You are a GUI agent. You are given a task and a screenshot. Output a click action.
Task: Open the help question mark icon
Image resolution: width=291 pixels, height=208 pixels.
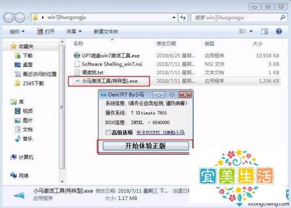(x=279, y=32)
